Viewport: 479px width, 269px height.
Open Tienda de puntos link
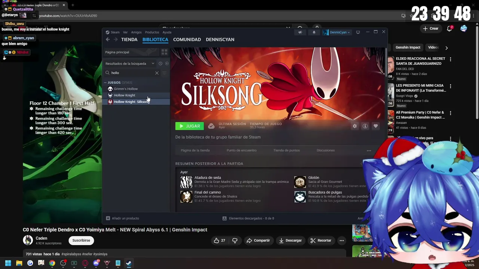tap(286, 151)
